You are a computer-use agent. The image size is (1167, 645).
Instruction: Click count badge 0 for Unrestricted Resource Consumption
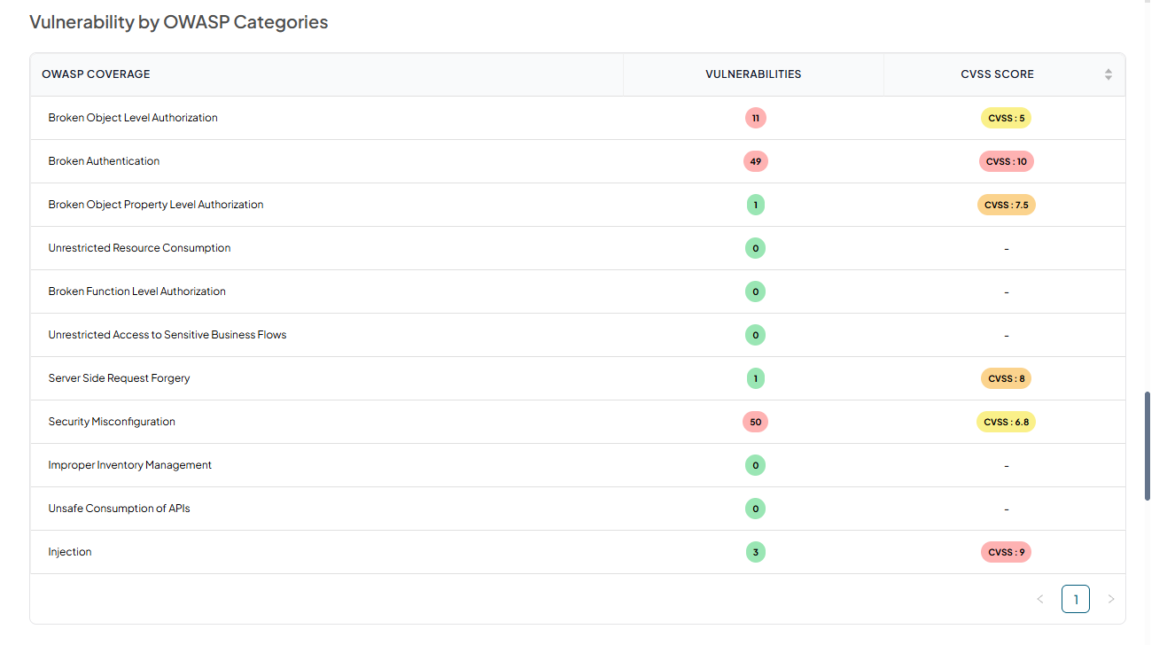(755, 248)
